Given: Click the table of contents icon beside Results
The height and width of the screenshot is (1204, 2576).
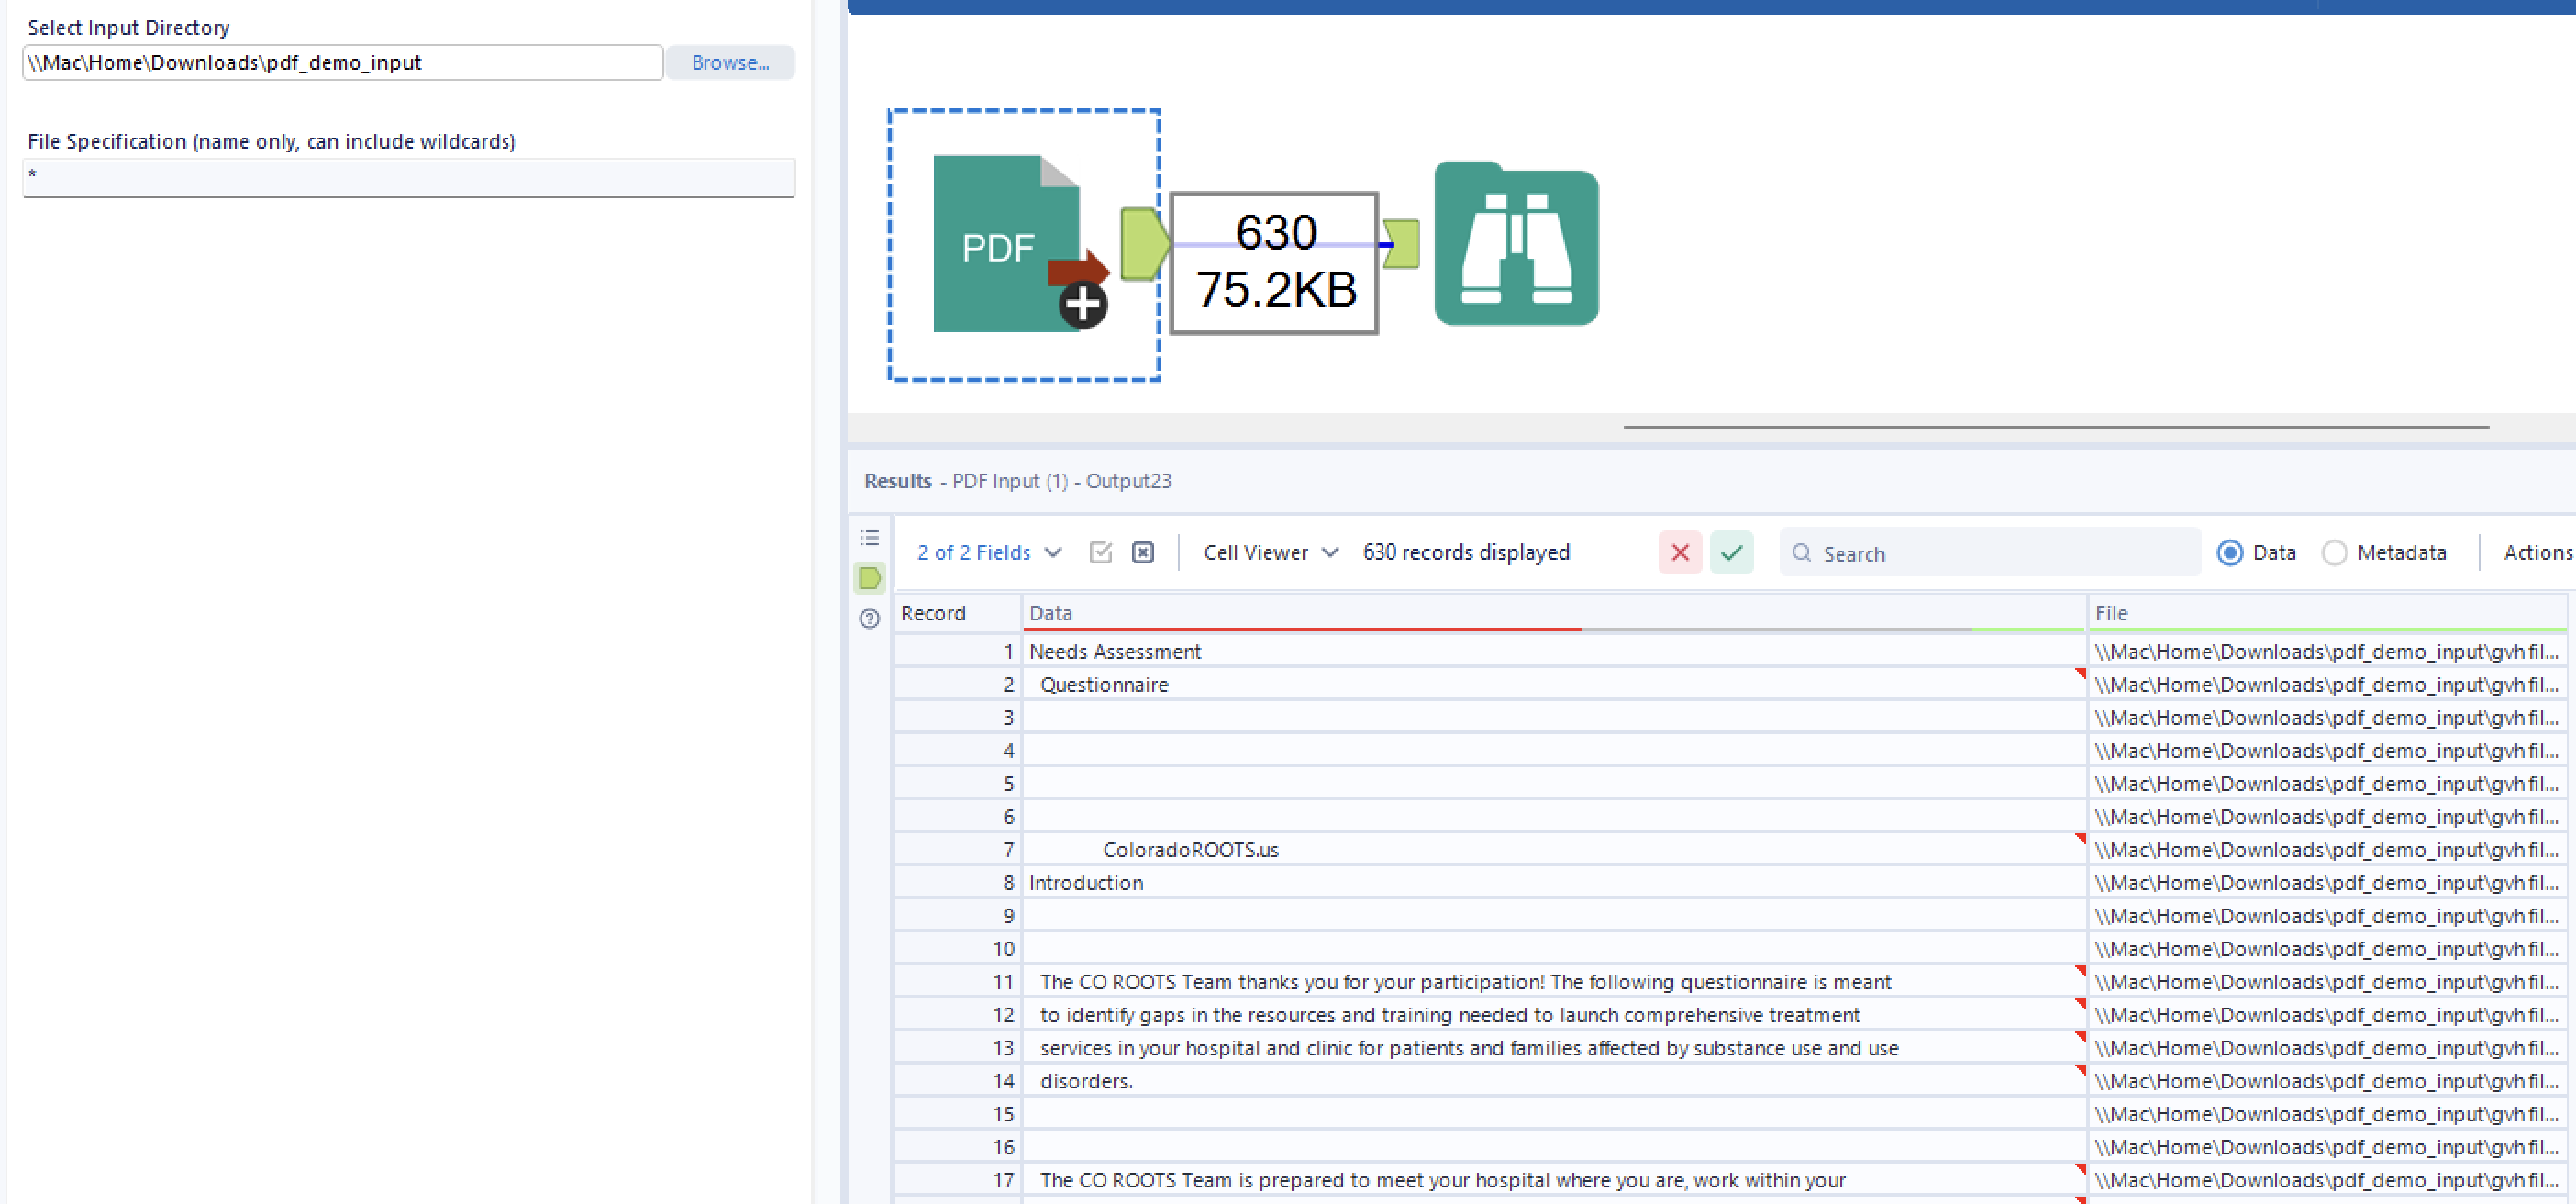Looking at the screenshot, I should (868, 537).
